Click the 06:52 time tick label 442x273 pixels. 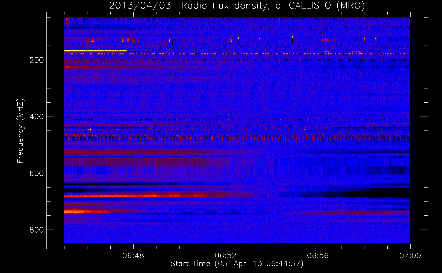click(226, 256)
